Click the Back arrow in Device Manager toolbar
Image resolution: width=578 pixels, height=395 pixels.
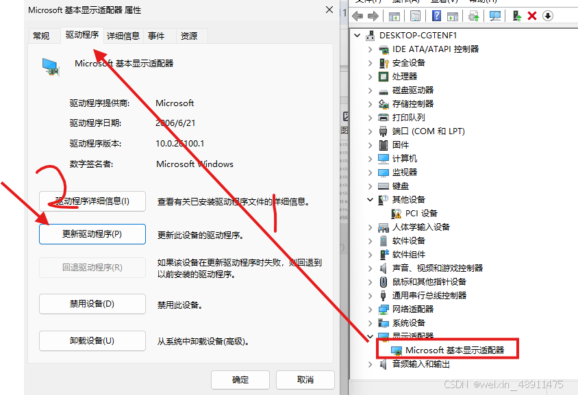point(357,16)
